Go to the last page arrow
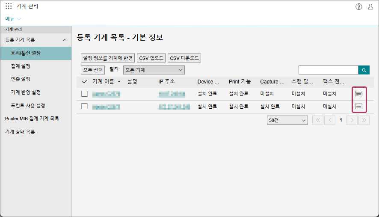This screenshot has width=379, height=217. pyautogui.click(x=364, y=120)
